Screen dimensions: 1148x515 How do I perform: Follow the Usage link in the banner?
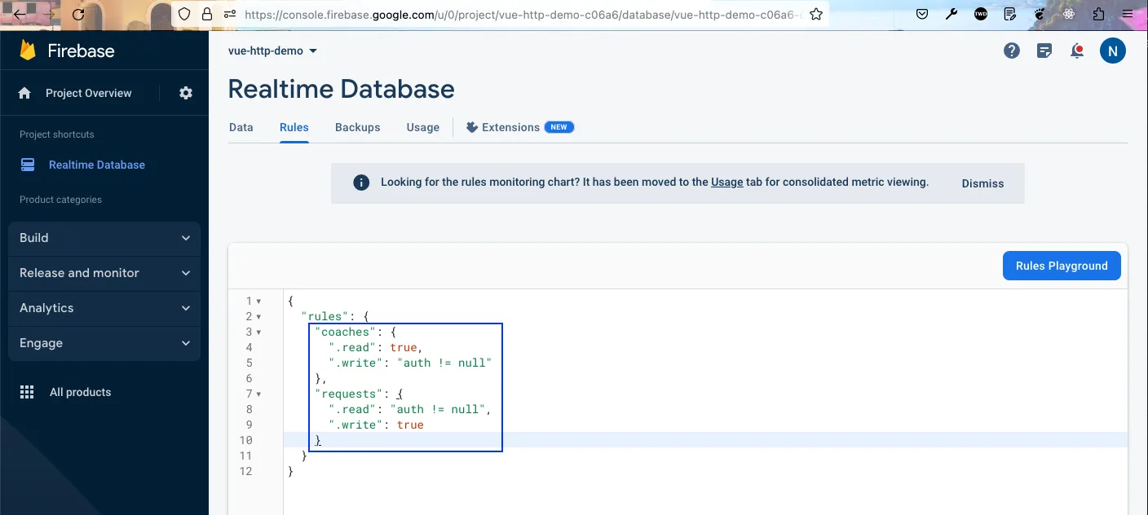(726, 183)
